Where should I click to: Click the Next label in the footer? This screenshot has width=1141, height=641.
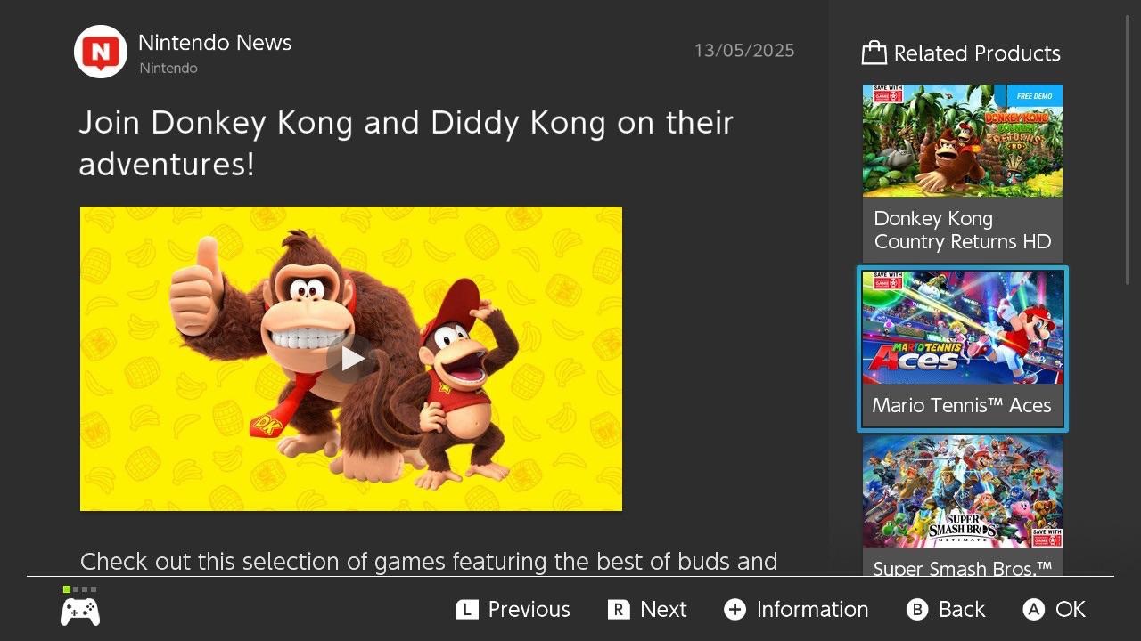[x=663, y=610]
